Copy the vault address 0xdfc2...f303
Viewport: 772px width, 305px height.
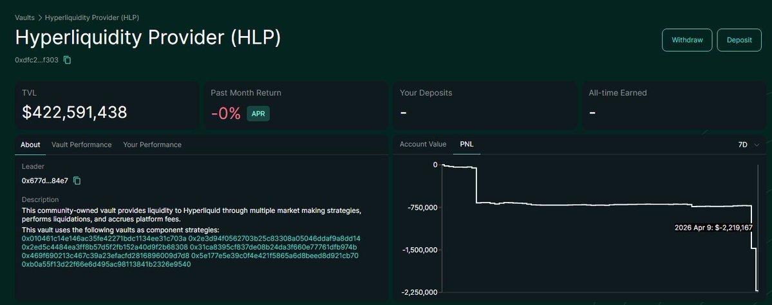(x=68, y=60)
